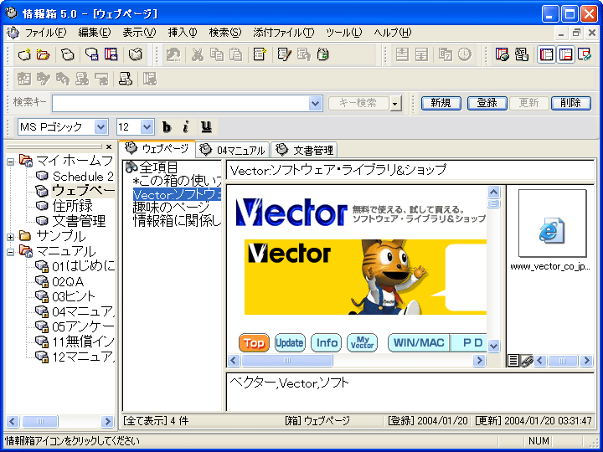
Task: Select Schedule 2 in the tree
Action: click(x=83, y=177)
